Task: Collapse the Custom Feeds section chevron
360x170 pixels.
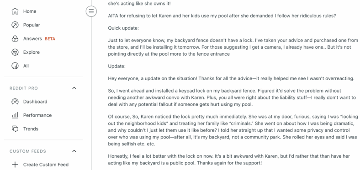Action: pos(74,151)
